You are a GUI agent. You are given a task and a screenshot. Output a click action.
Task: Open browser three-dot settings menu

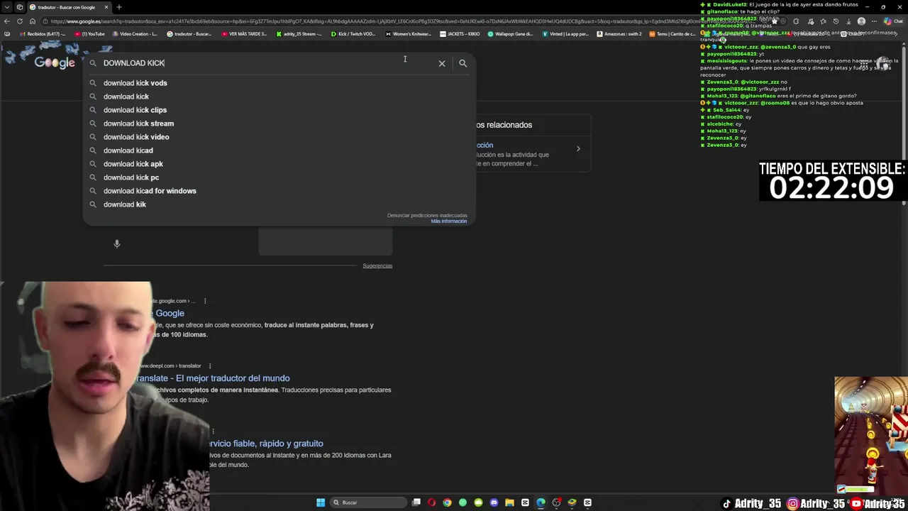point(874,21)
